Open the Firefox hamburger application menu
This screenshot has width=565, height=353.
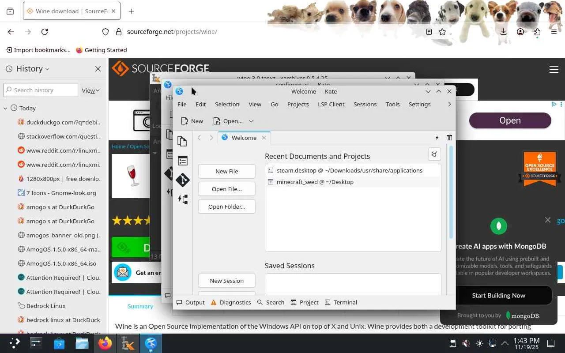(554, 32)
